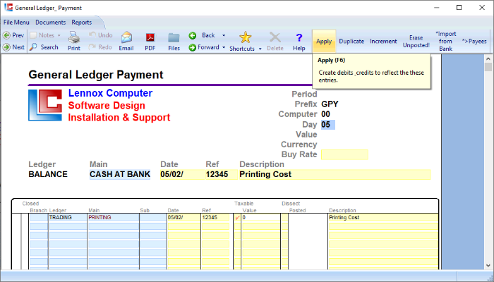Click the Increment button
The height and width of the screenshot is (282, 494).
[x=383, y=41]
